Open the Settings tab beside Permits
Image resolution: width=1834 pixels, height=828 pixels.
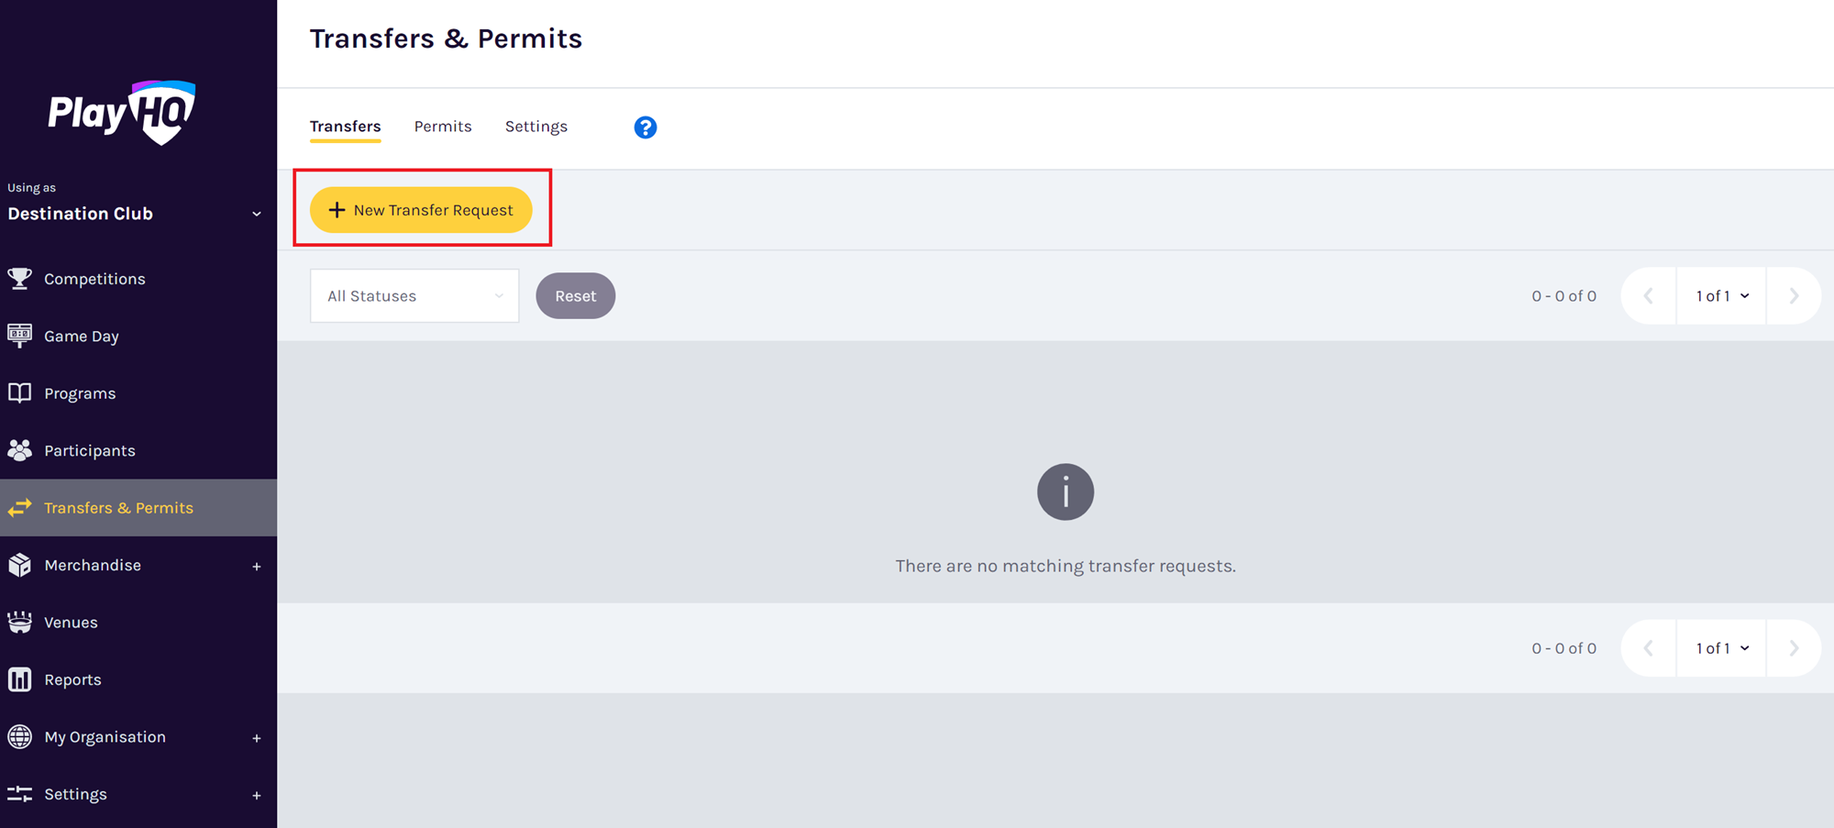pyautogui.click(x=536, y=127)
